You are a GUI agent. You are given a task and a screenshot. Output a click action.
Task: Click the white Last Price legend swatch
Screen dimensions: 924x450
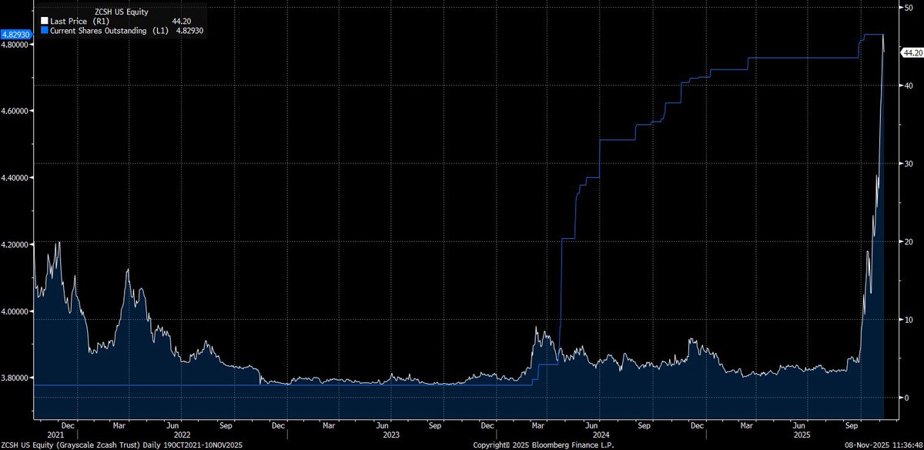pos(44,21)
